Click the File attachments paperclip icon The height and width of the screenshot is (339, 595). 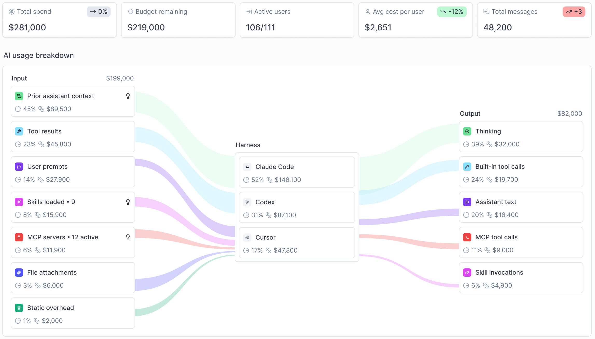[x=19, y=273]
